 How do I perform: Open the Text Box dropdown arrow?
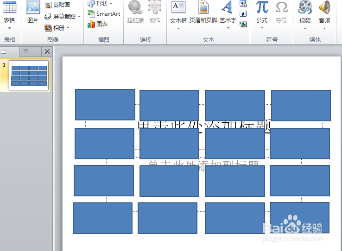click(x=178, y=29)
